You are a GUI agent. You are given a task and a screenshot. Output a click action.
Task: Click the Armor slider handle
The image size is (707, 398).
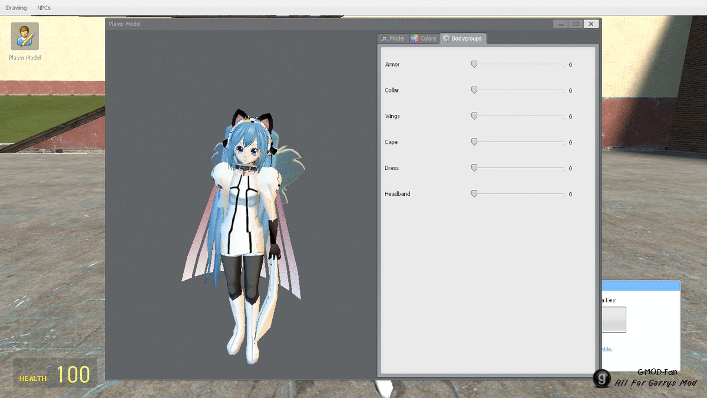click(x=474, y=64)
